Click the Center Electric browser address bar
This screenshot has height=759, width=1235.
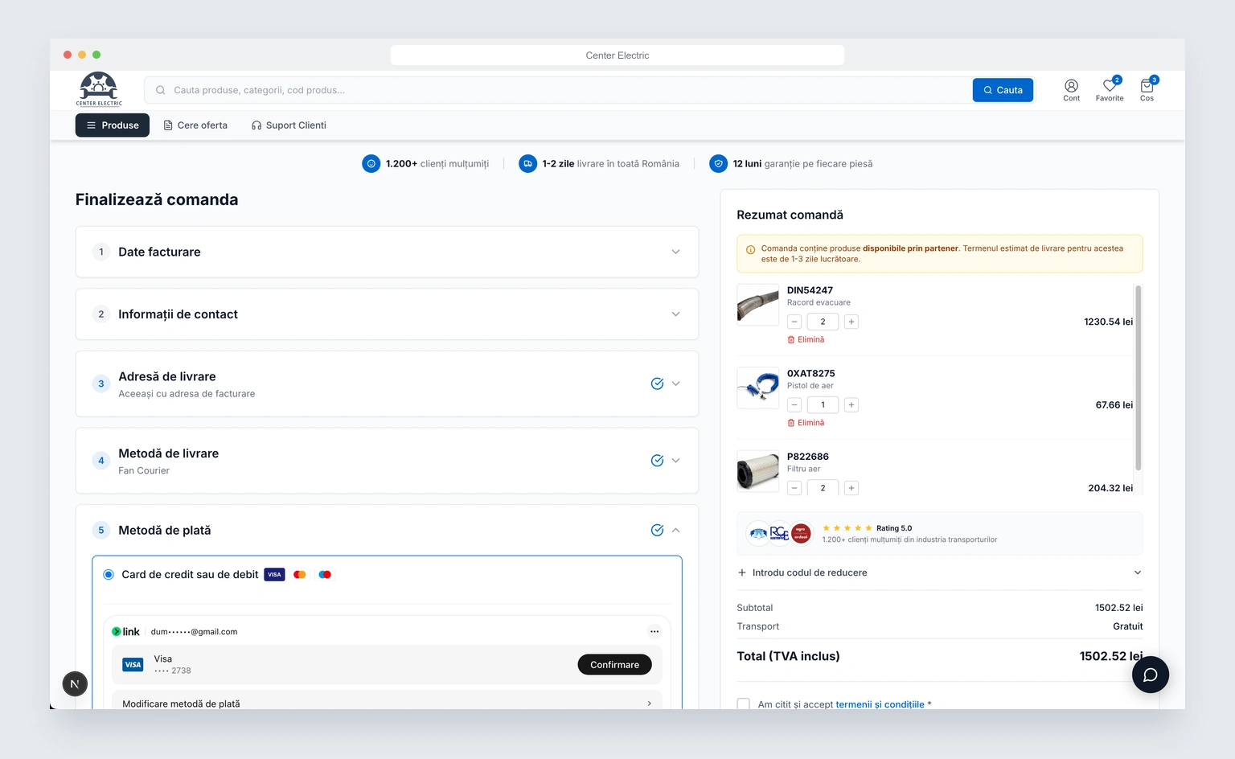[x=617, y=55]
